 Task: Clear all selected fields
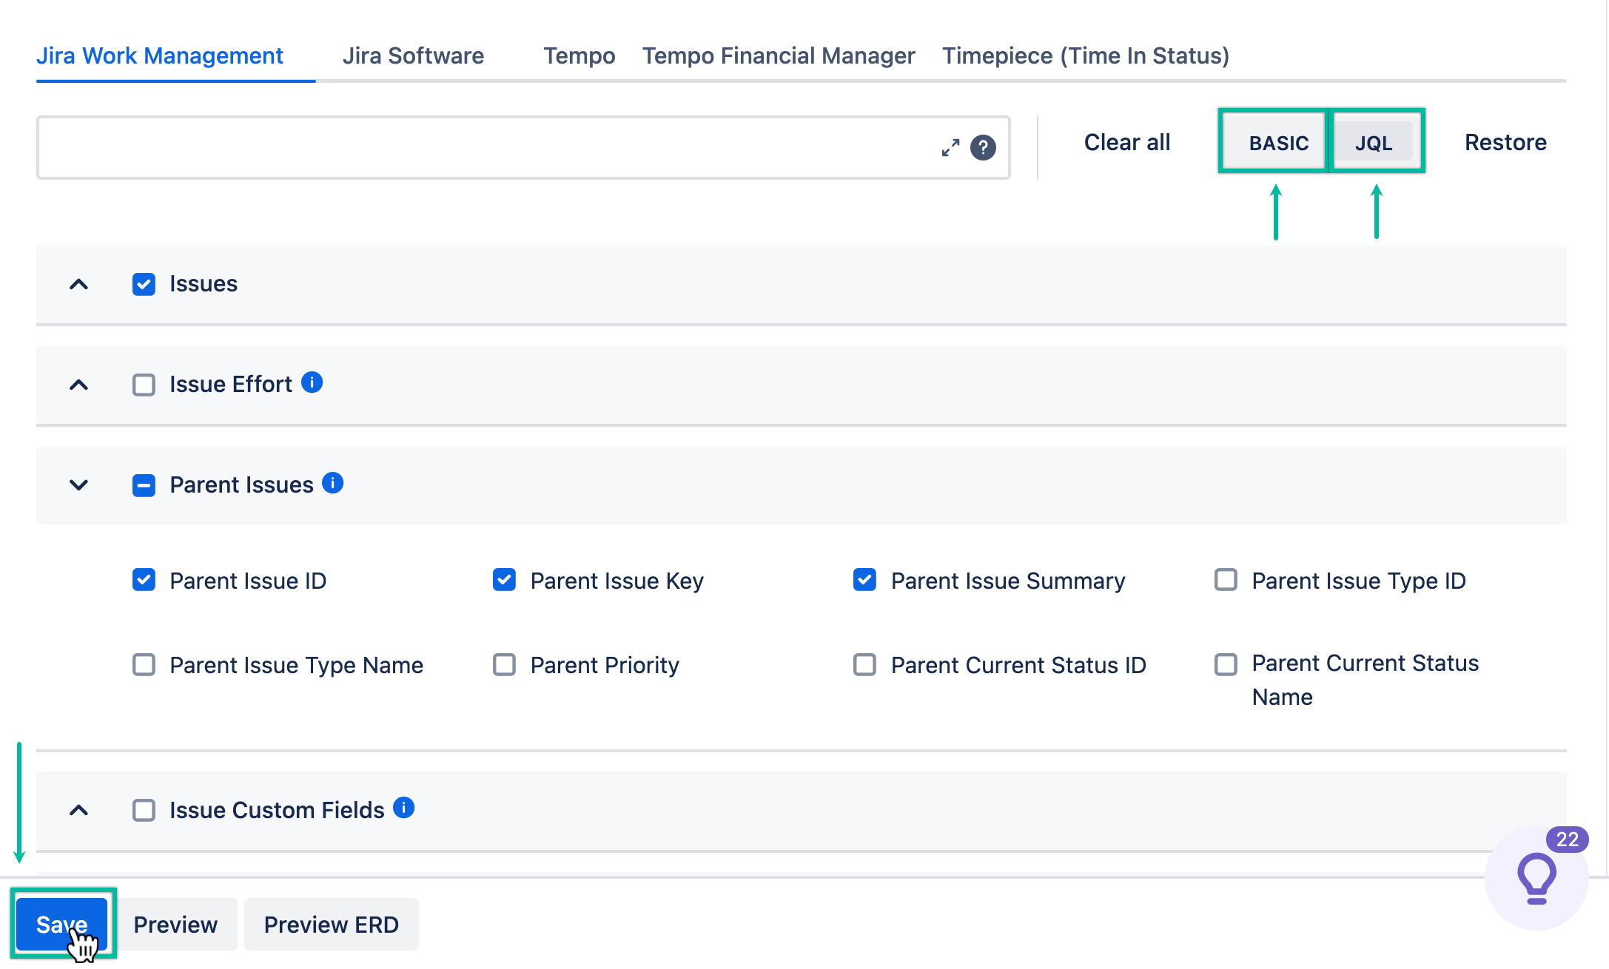(x=1126, y=142)
